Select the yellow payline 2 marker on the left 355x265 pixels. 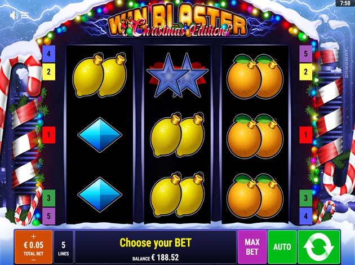point(49,72)
